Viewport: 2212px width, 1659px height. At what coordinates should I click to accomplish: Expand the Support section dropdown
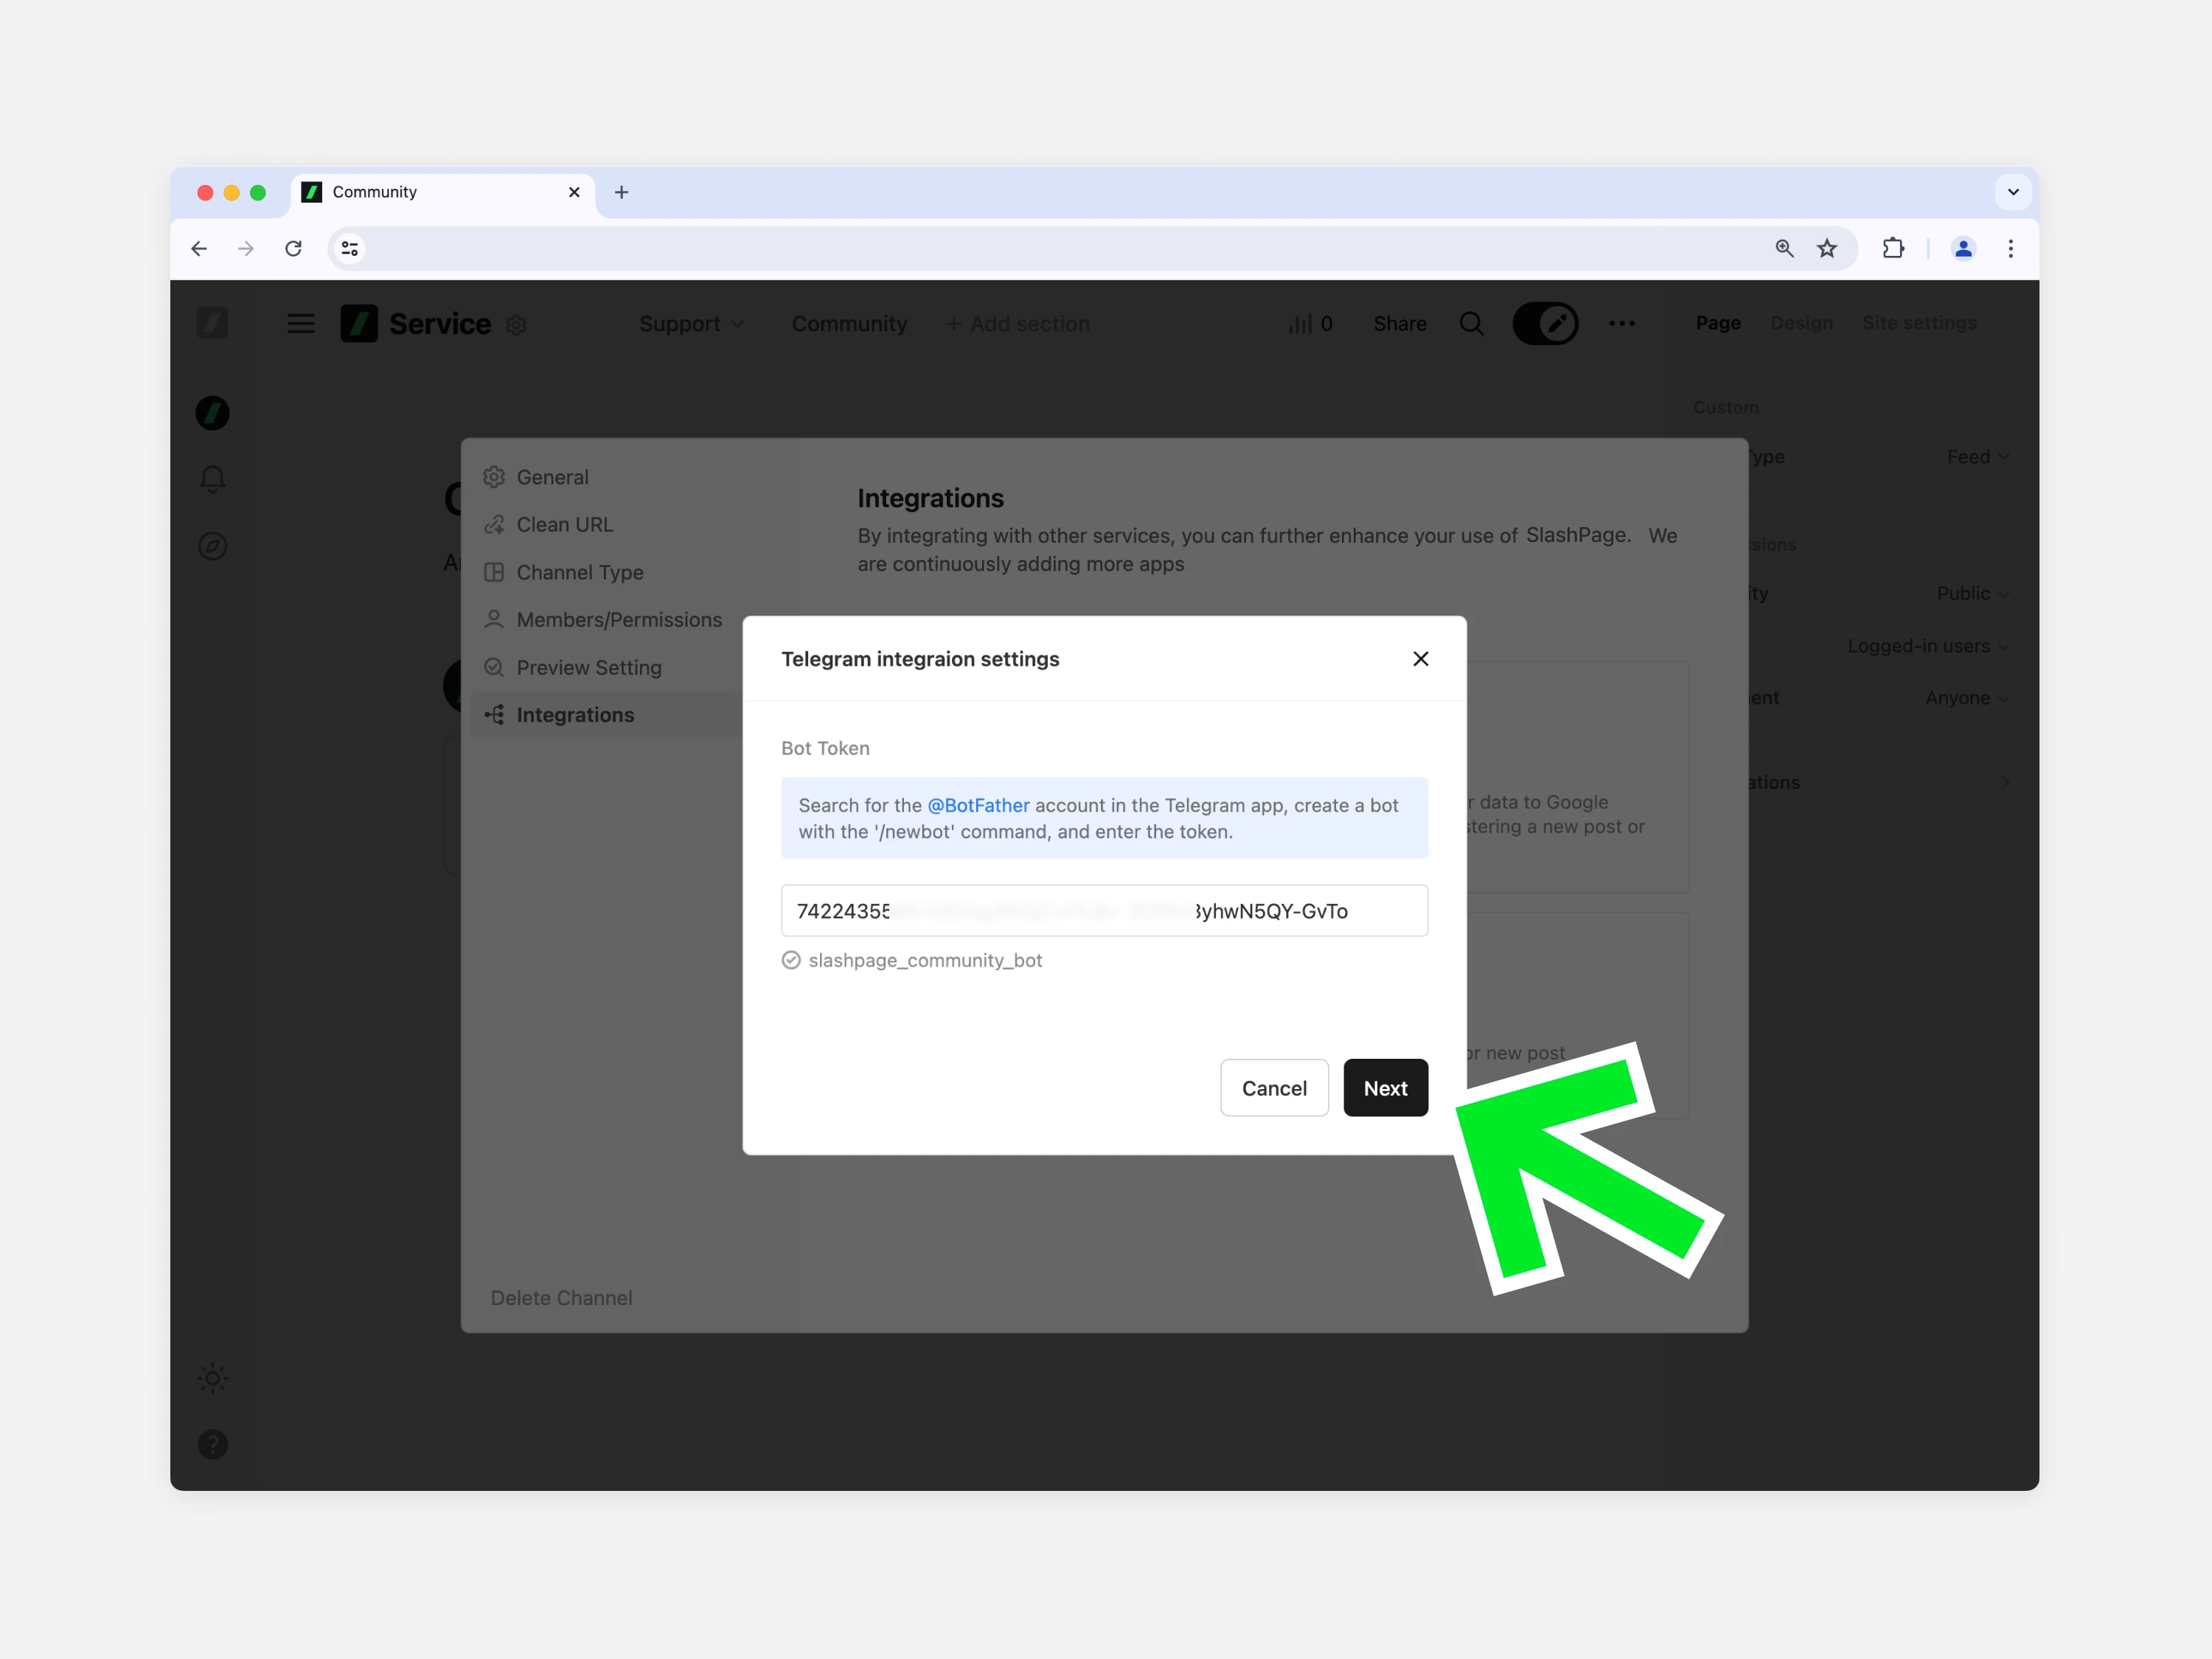tap(691, 324)
